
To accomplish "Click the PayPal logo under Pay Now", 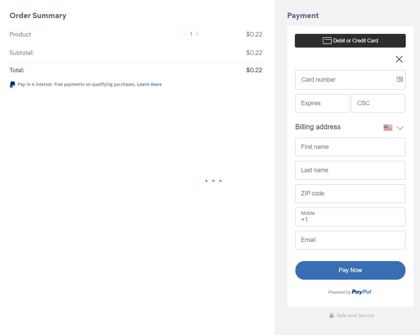I will pos(361,292).
